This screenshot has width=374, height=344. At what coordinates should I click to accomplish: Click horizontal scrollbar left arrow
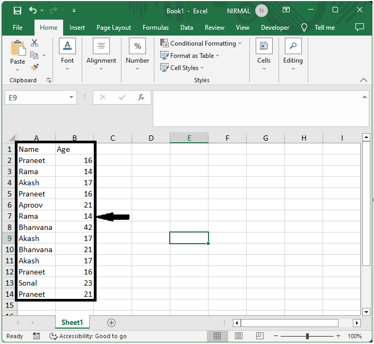click(x=237, y=323)
